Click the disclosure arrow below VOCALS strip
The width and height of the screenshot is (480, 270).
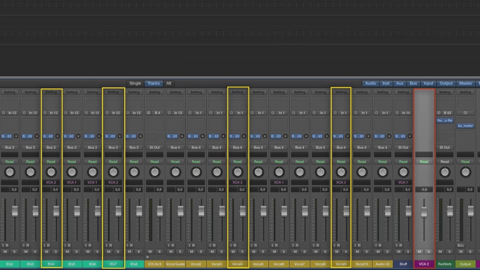pyautogui.click(x=147, y=257)
